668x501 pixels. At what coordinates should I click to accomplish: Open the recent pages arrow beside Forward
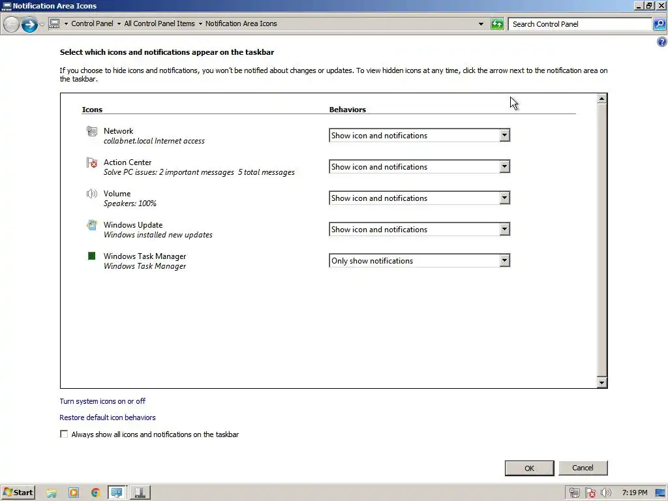tap(42, 25)
